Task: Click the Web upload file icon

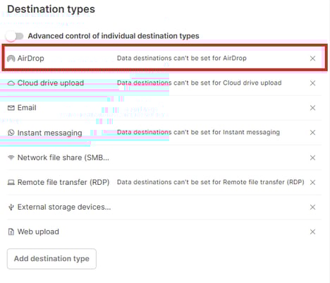Action: click(11, 231)
